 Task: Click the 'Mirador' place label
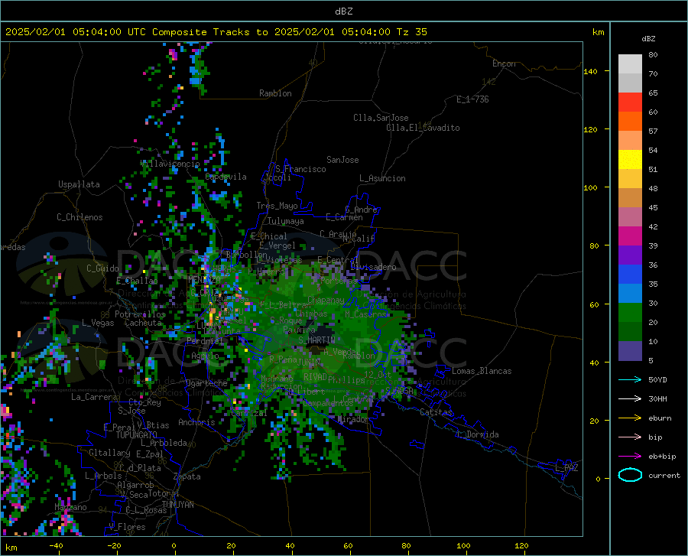353,419
